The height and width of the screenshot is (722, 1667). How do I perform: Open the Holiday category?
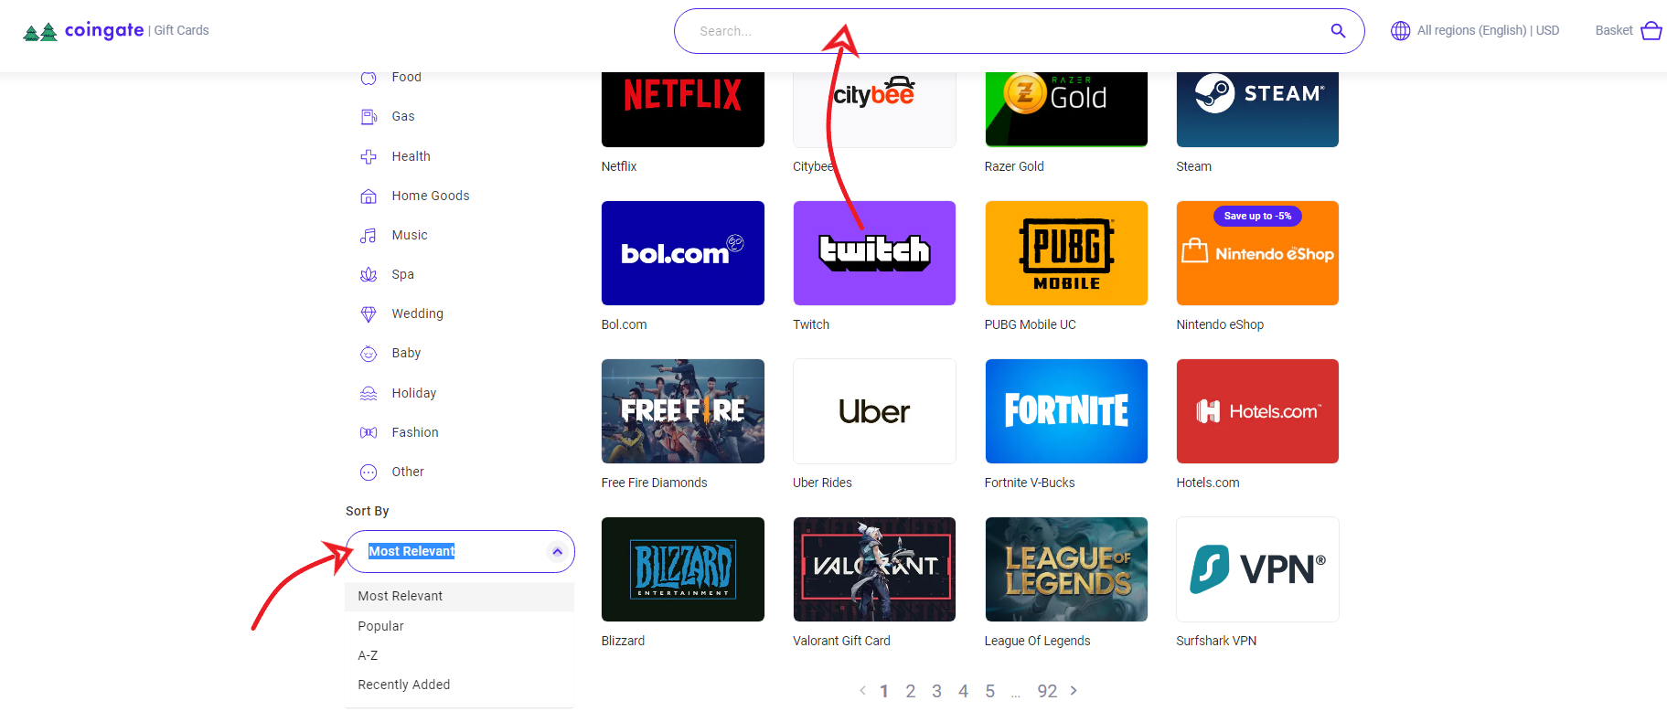click(x=413, y=393)
